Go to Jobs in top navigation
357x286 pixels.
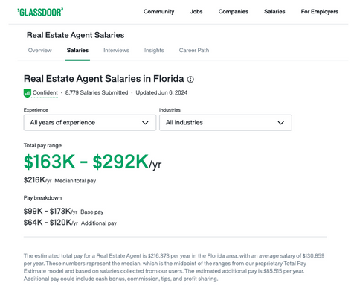(196, 12)
